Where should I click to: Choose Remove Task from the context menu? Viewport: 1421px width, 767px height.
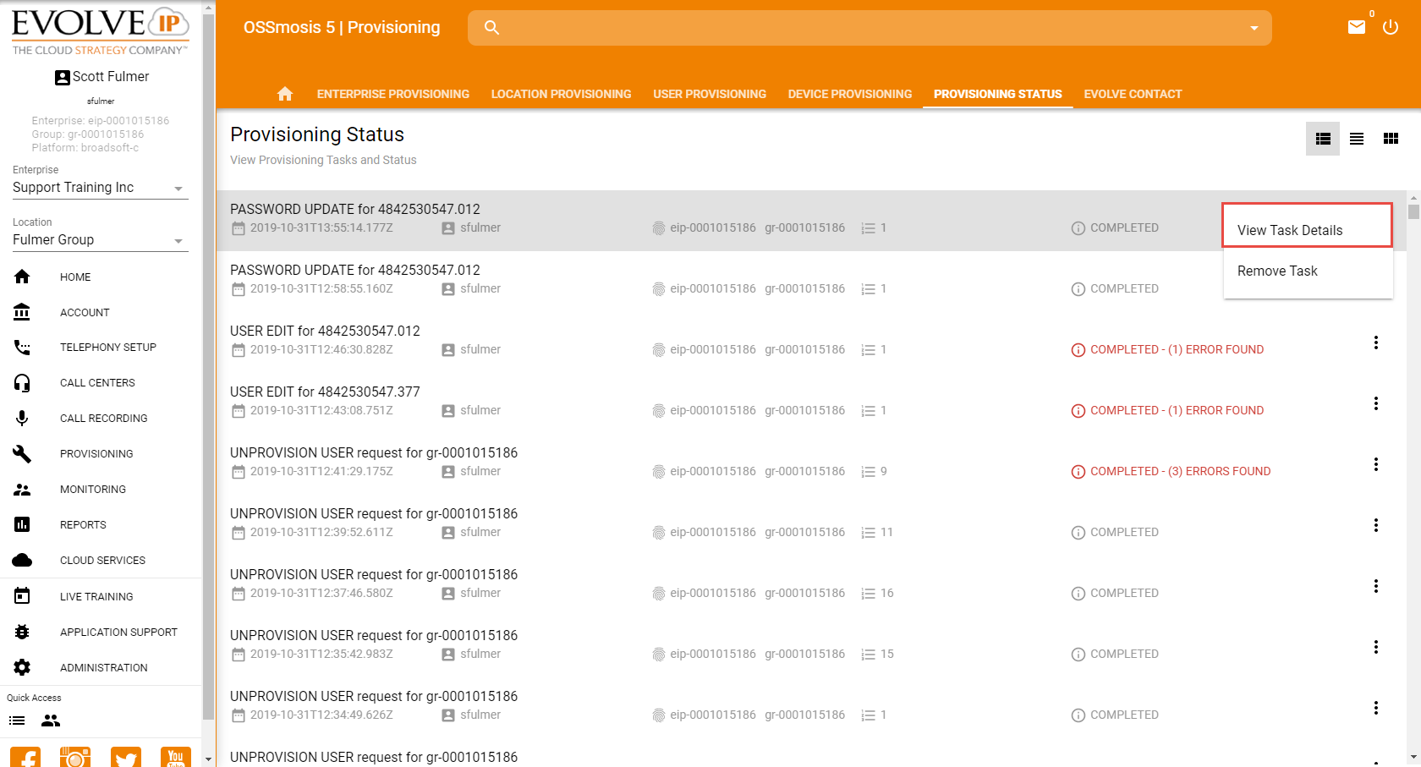(1277, 271)
